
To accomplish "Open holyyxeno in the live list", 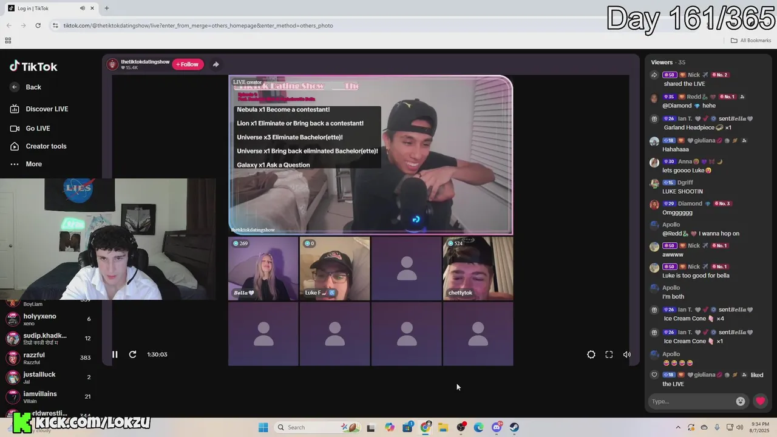I will [x=49, y=319].
